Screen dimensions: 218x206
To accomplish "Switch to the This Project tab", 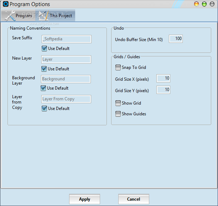I will (x=55, y=15).
